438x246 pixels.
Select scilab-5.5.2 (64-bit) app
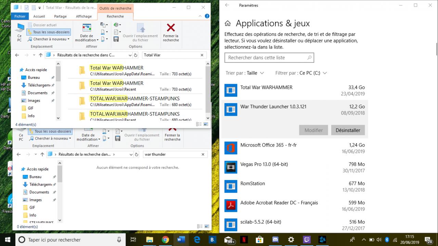[295, 225]
